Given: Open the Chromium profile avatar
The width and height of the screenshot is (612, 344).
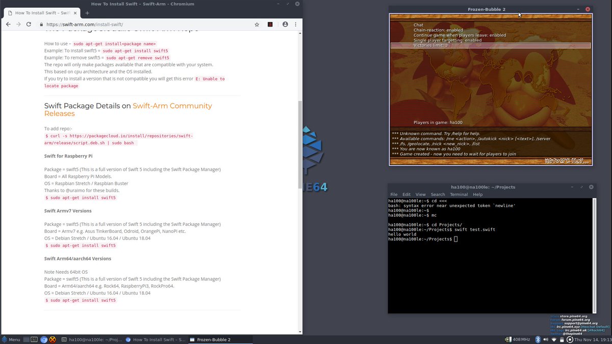Looking at the screenshot, I should tap(285, 24).
